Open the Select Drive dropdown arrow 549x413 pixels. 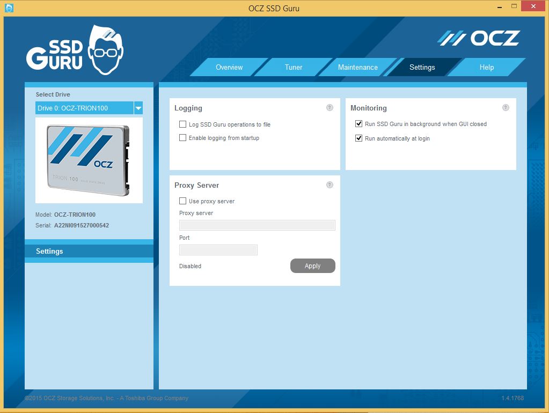point(138,108)
